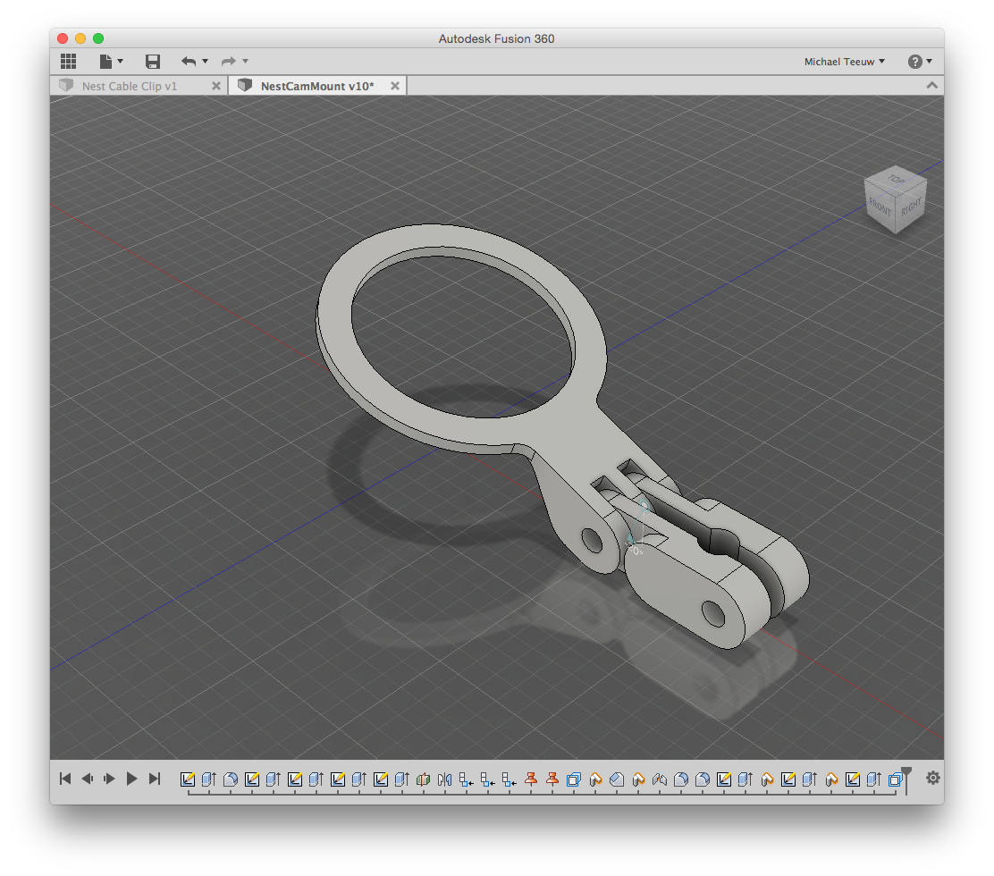The height and width of the screenshot is (876, 994).
Task: Click the RIGHT face of the ViewCube
Action: pos(911,207)
